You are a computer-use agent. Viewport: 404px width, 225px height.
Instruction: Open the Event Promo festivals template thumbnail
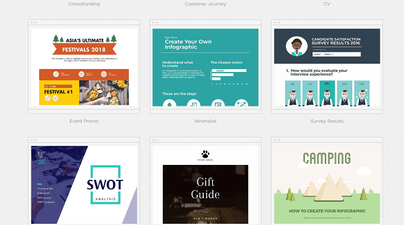point(84,67)
